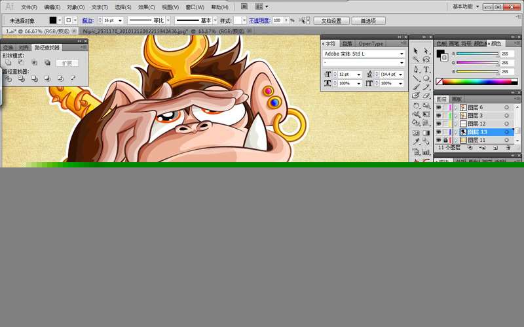
Task: Click the Intersect shape mode icon
Action: click(x=34, y=62)
